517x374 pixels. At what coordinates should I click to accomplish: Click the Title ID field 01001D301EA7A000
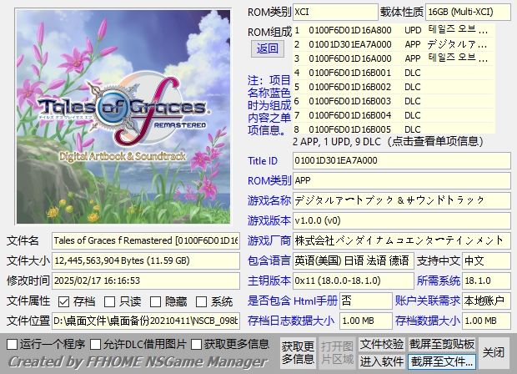[x=402, y=161]
